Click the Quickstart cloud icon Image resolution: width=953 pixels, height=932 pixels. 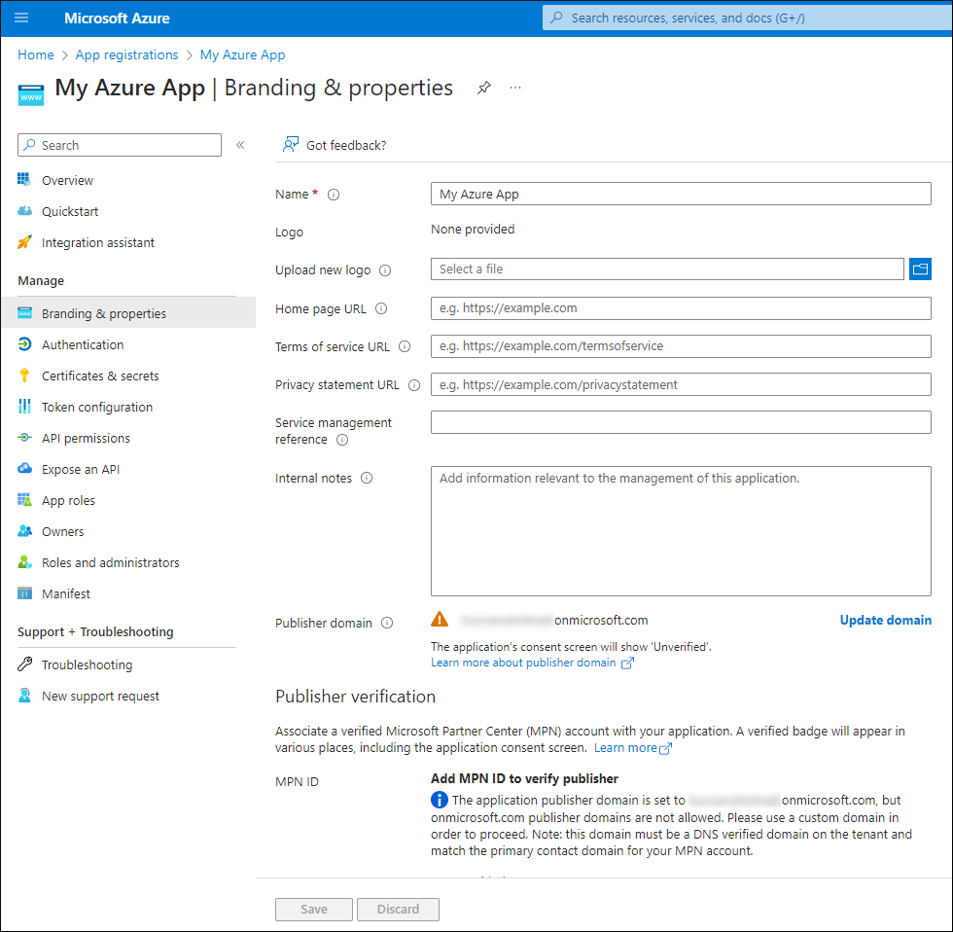[24, 211]
